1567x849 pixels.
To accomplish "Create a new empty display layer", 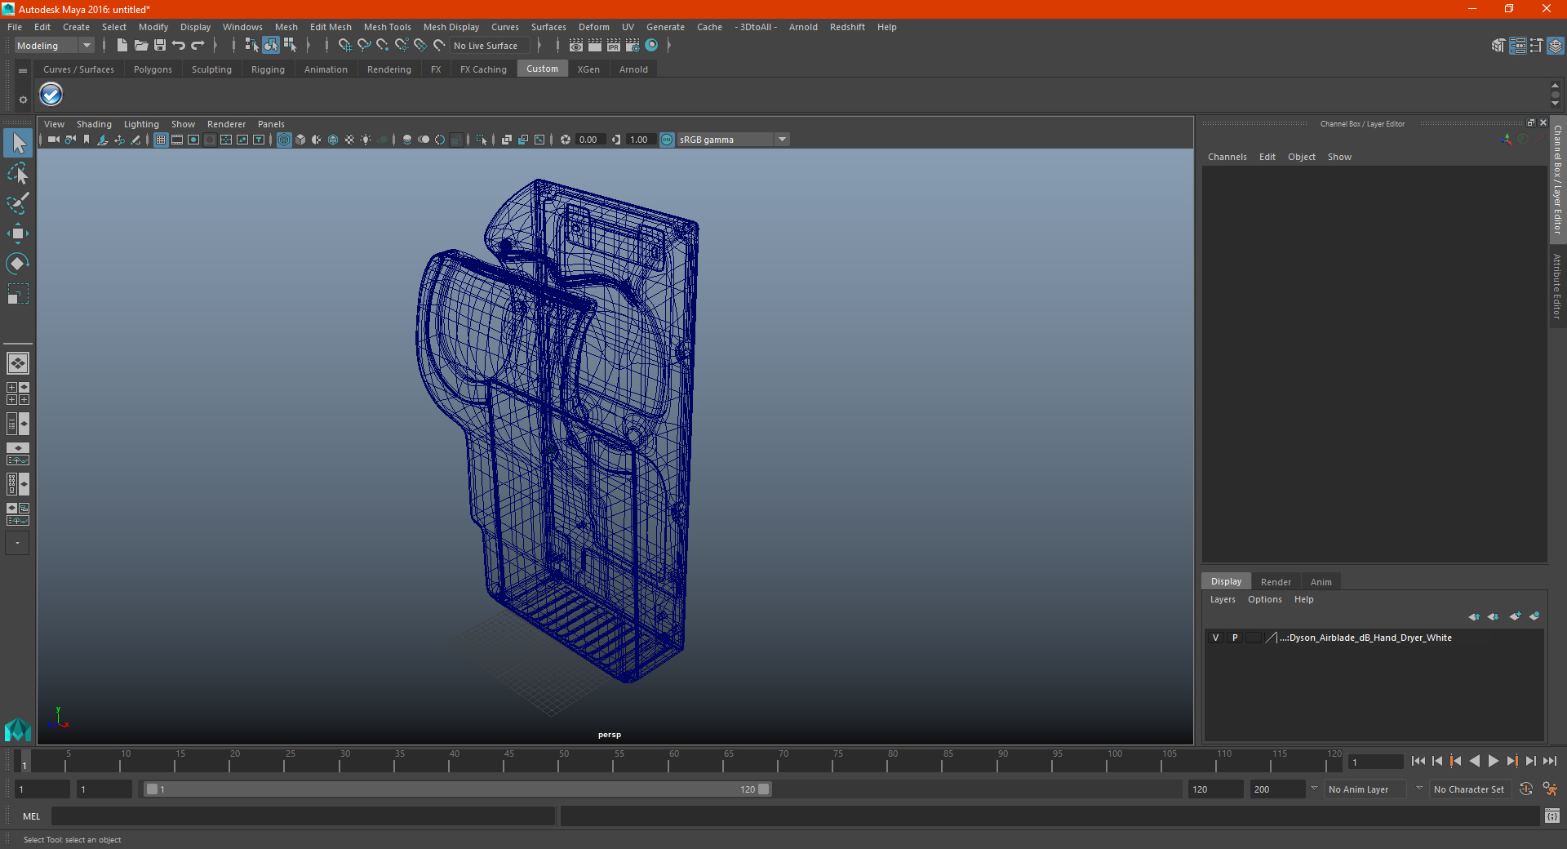I will coord(1516,616).
